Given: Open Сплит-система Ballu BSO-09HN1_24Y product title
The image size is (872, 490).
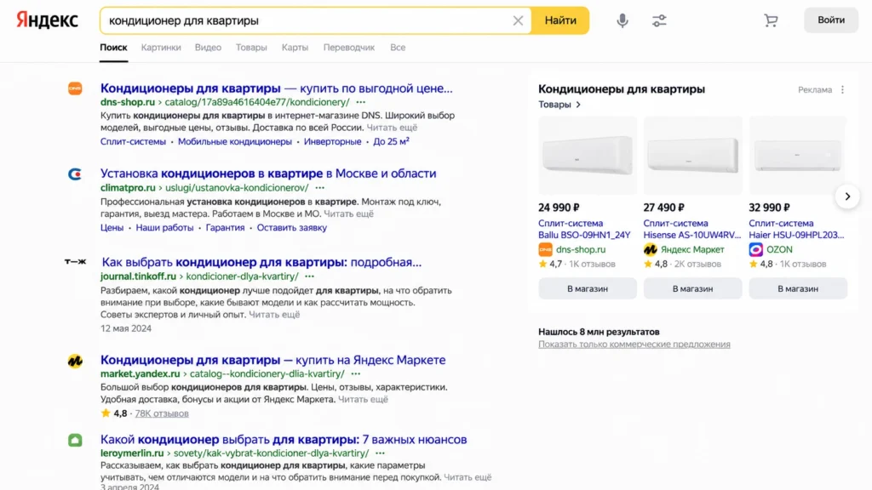Looking at the screenshot, I should point(584,229).
